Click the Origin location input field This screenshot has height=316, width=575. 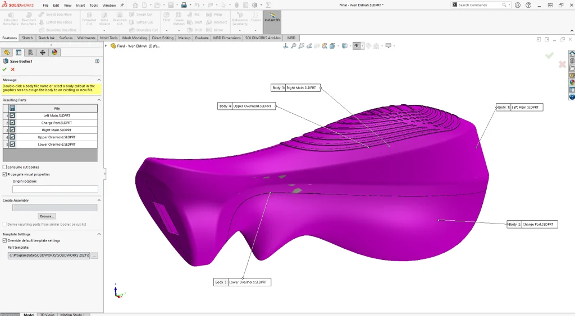pyautogui.click(x=55, y=189)
